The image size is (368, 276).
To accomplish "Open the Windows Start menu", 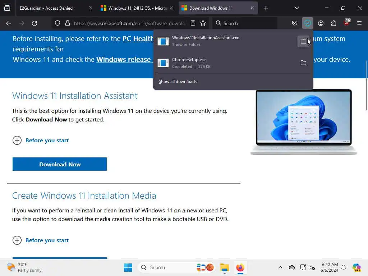I will coord(128,267).
